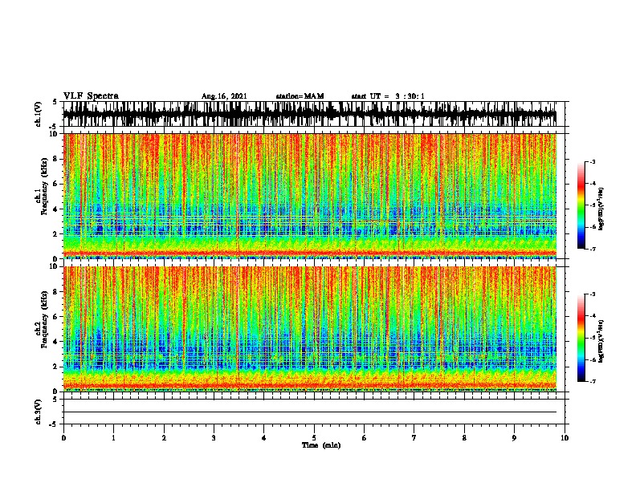
Task: Click the time axis tick label "2"
Action: pos(164,438)
